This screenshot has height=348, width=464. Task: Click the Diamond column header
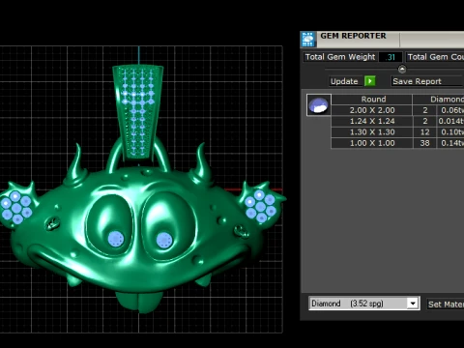point(439,100)
